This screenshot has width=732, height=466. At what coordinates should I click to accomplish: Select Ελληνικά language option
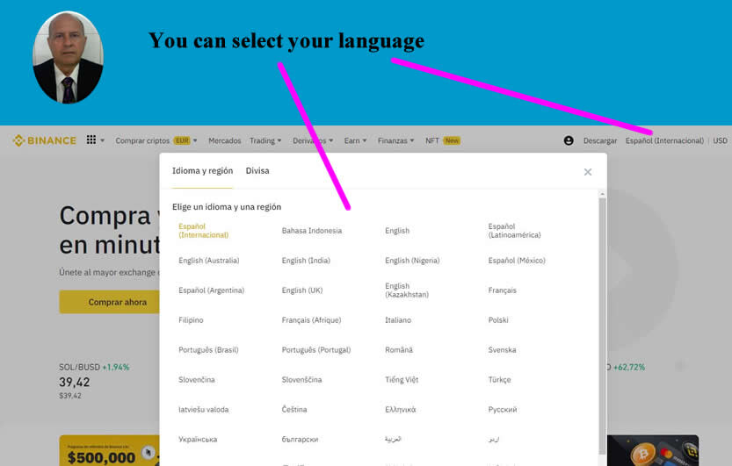click(x=400, y=410)
